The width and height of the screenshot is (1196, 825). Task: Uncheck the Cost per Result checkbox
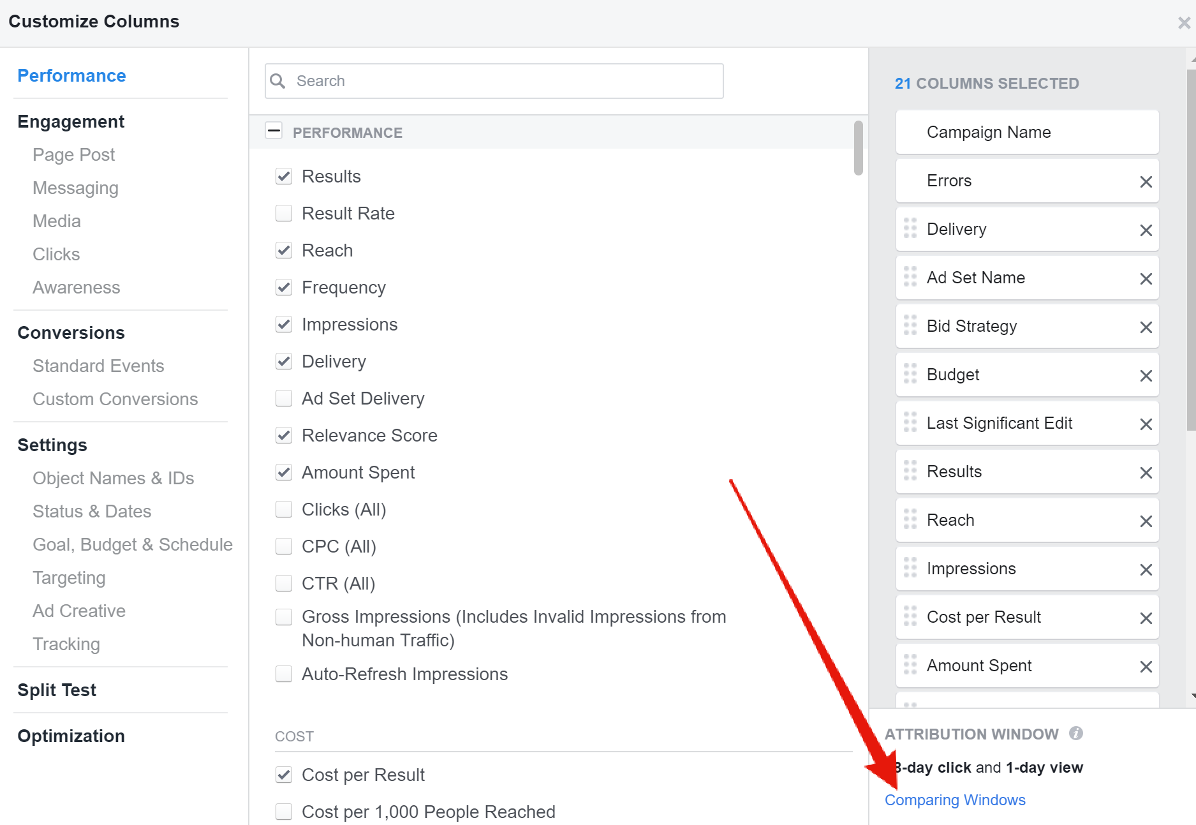click(284, 775)
